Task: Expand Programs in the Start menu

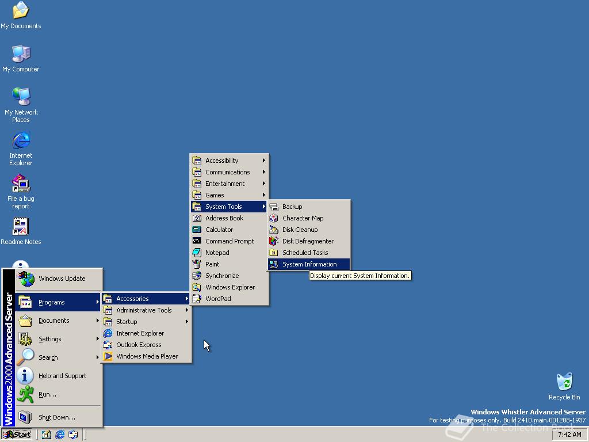Action: coord(59,302)
